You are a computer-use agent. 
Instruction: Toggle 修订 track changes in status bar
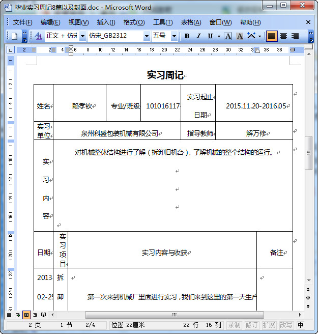click(x=251, y=325)
